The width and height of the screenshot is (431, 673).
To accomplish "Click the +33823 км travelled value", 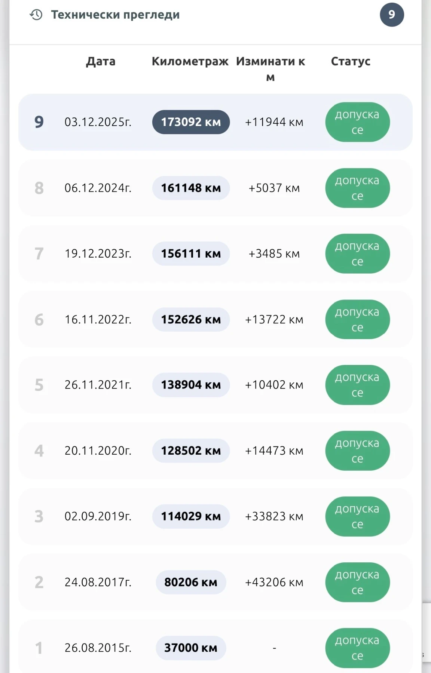I will pyautogui.click(x=274, y=516).
